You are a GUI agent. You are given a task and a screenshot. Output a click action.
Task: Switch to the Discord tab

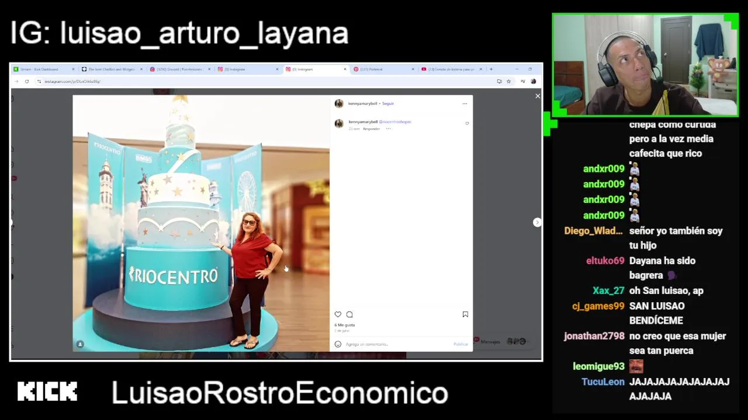[x=180, y=69]
